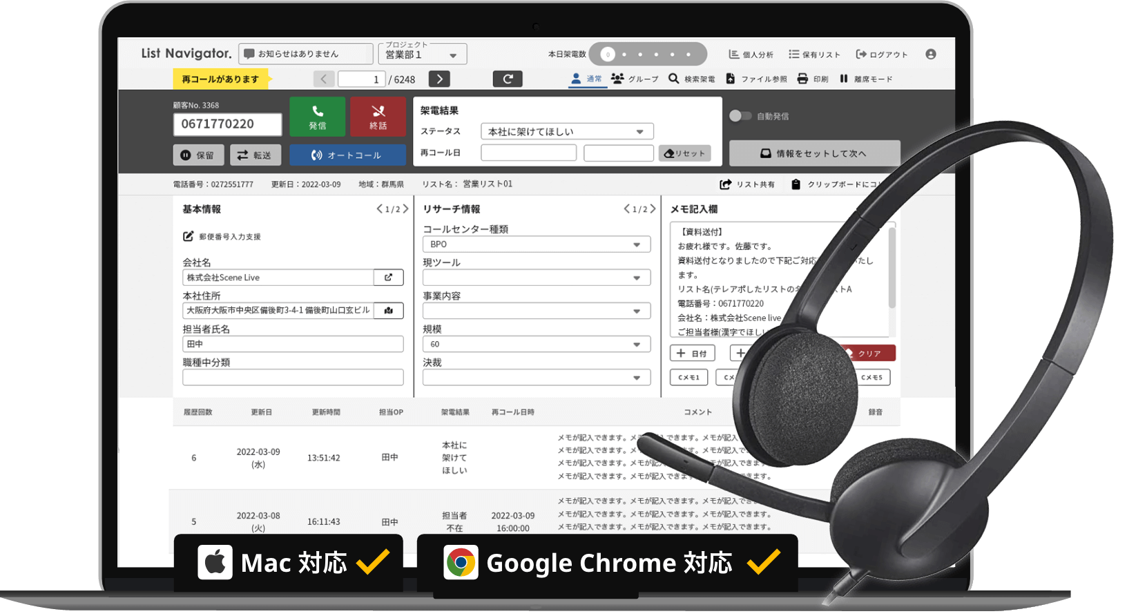Click the 保留 hold button

point(198,155)
